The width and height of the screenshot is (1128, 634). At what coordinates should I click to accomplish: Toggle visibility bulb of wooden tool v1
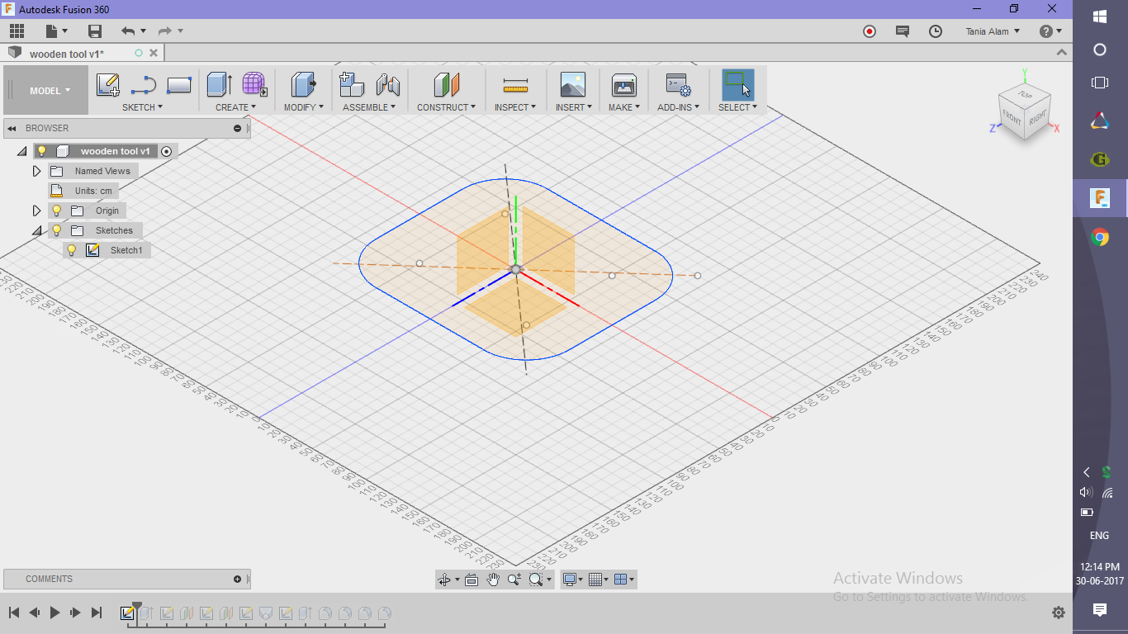[x=41, y=151]
